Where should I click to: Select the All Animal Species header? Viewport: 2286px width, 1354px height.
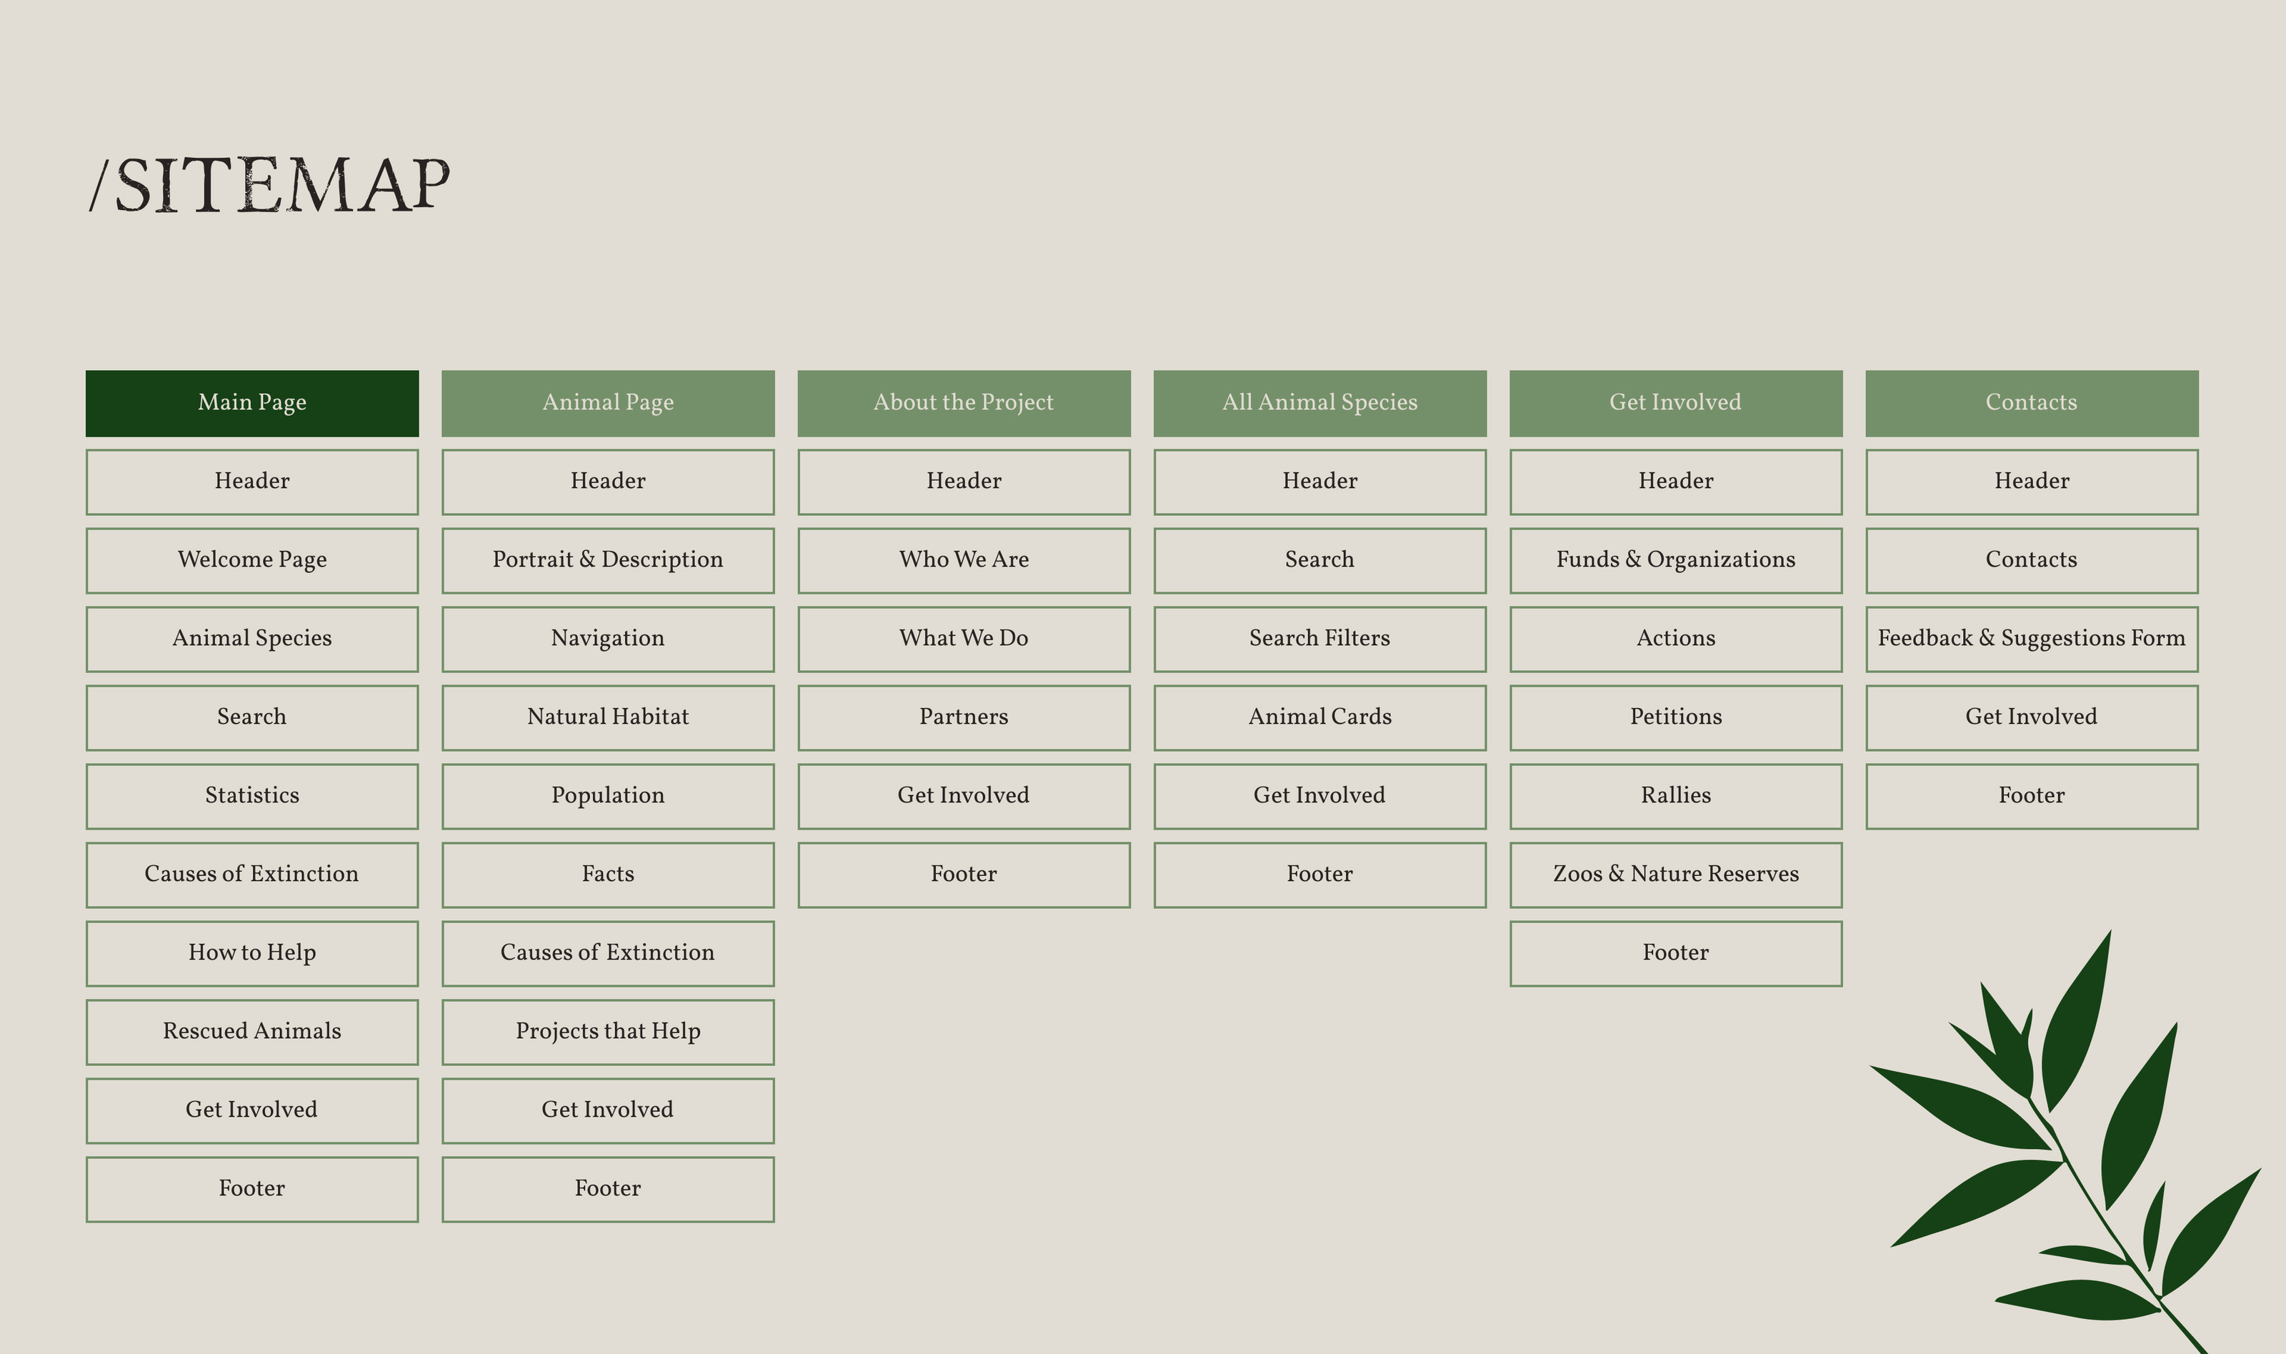pyautogui.click(x=1319, y=403)
